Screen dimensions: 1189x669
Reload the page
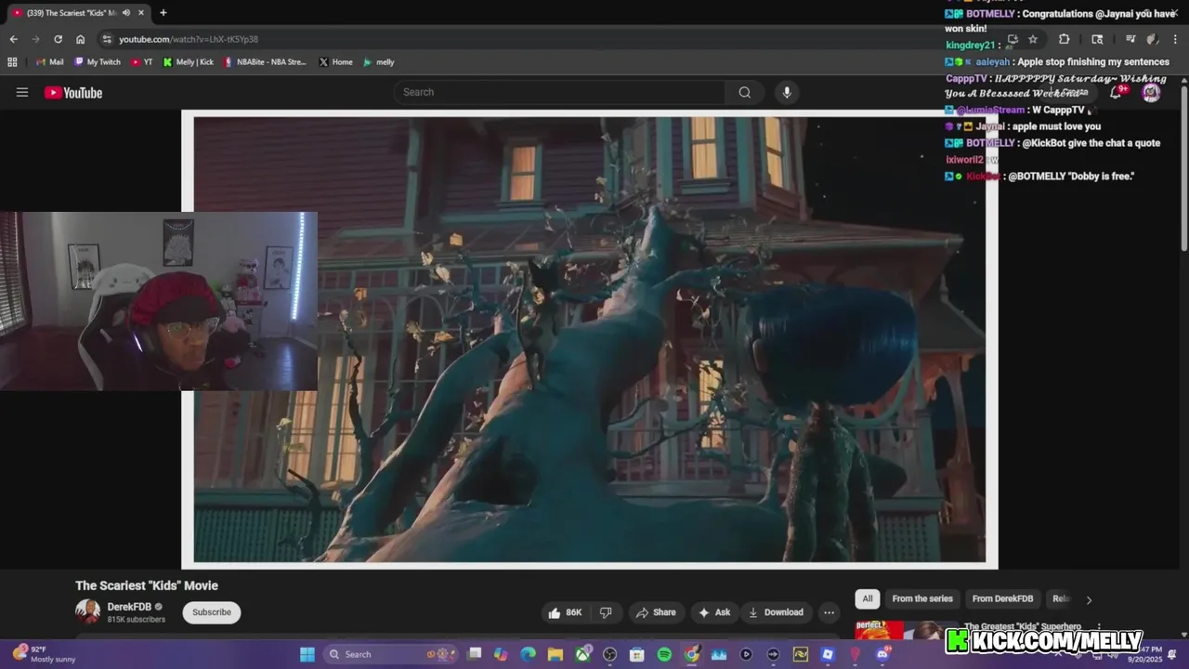pyautogui.click(x=58, y=39)
